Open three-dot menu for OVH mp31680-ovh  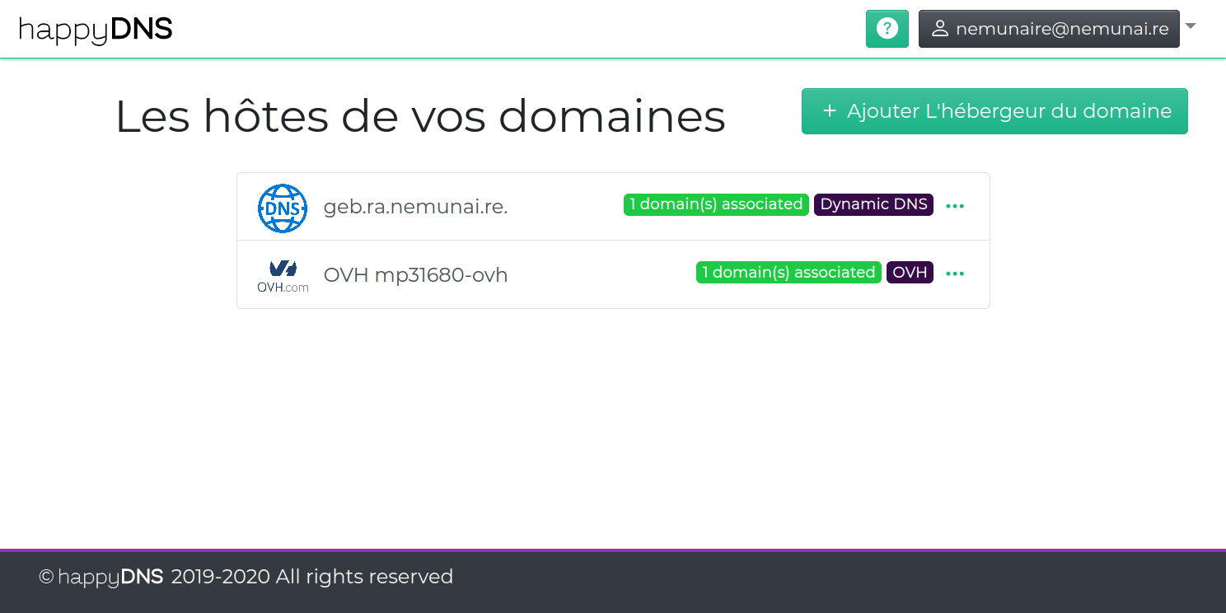pos(954,274)
